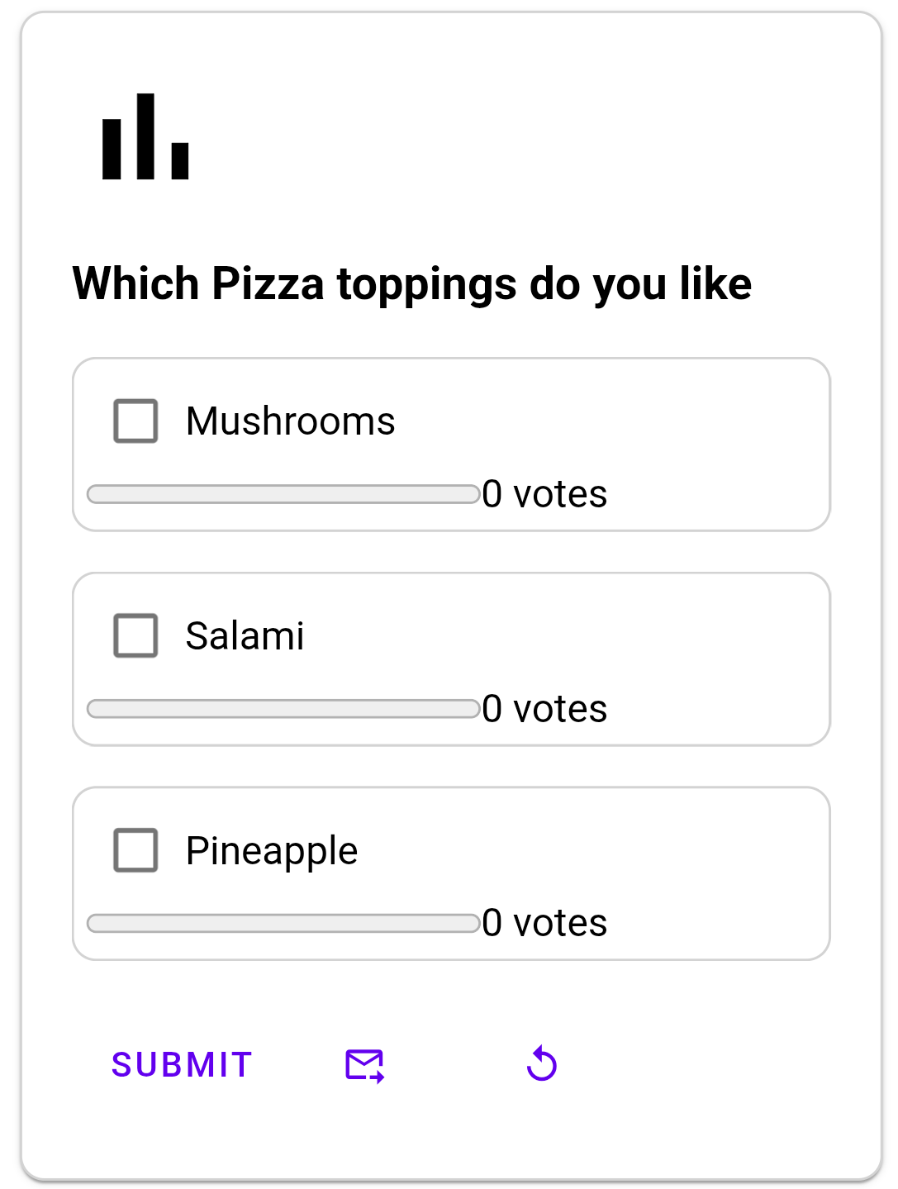Click the Salami vote progress bar

pyautogui.click(x=285, y=707)
